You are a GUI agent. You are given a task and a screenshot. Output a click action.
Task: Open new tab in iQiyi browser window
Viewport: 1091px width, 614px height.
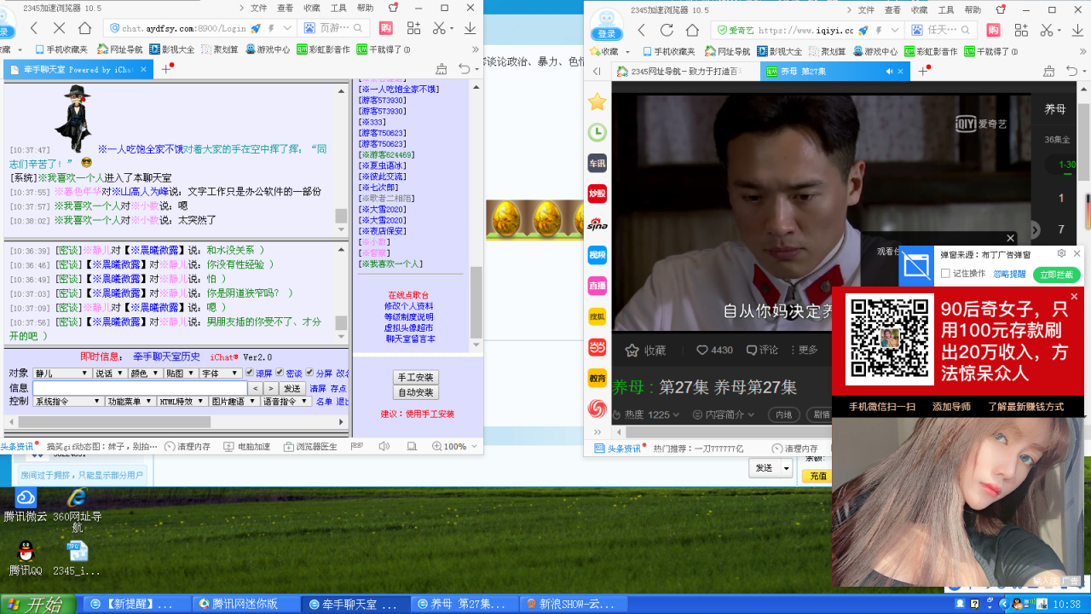[x=922, y=71]
